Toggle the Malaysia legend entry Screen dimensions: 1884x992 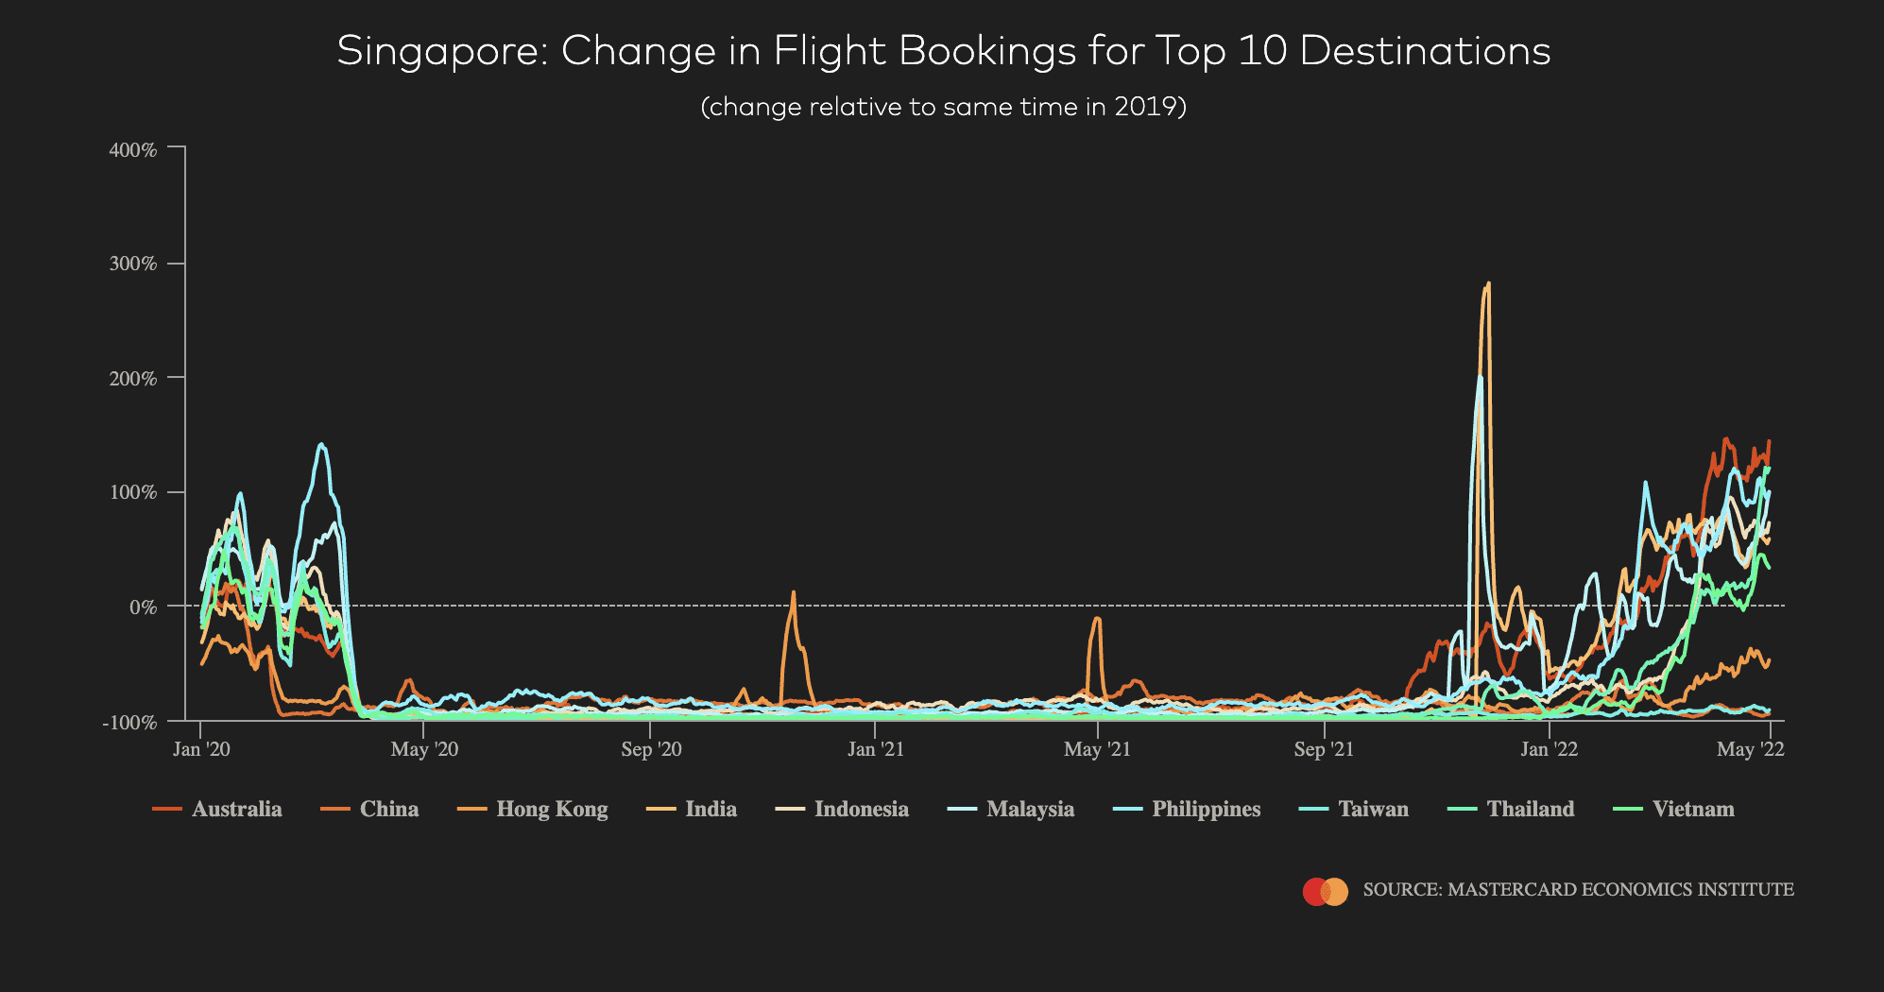(1011, 809)
